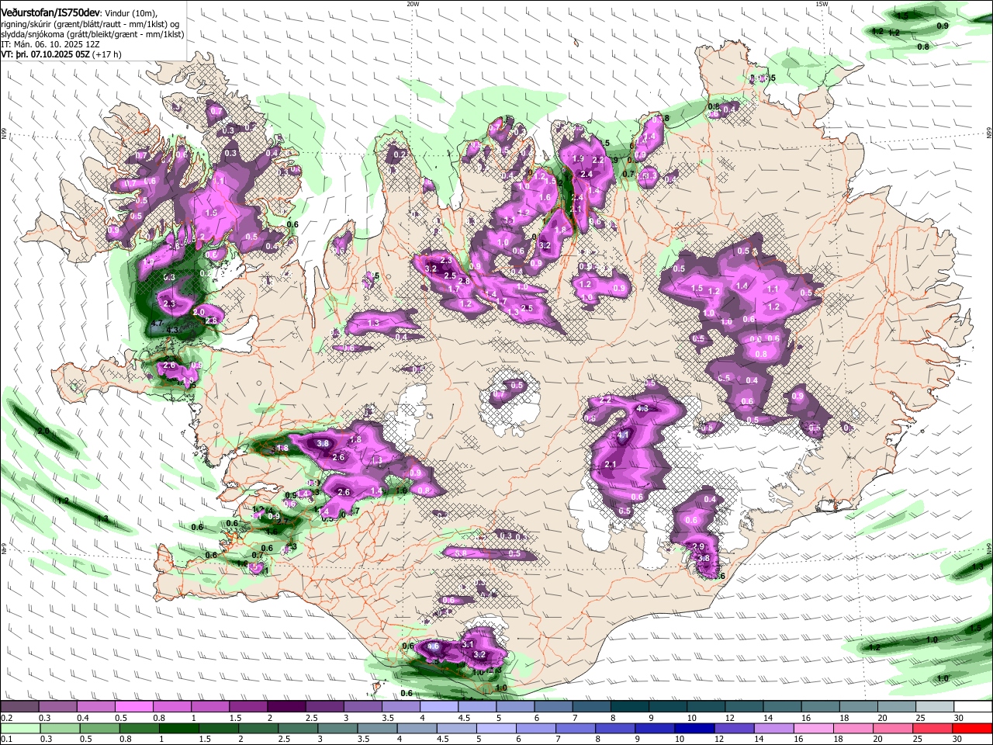Click the initial time line IT: Mán. 06. 10. 2025 12Z
Screen dimensions: 993x745
(x=50, y=44)
